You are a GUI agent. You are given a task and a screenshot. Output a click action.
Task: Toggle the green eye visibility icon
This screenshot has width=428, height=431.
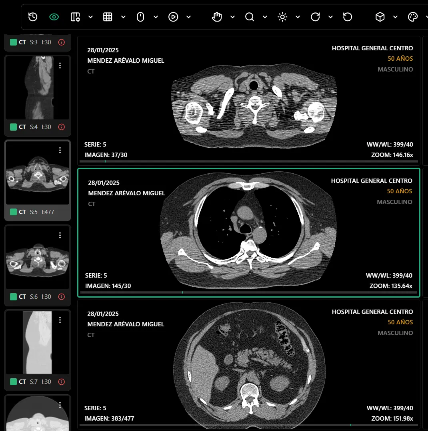[x=54, y=17]
